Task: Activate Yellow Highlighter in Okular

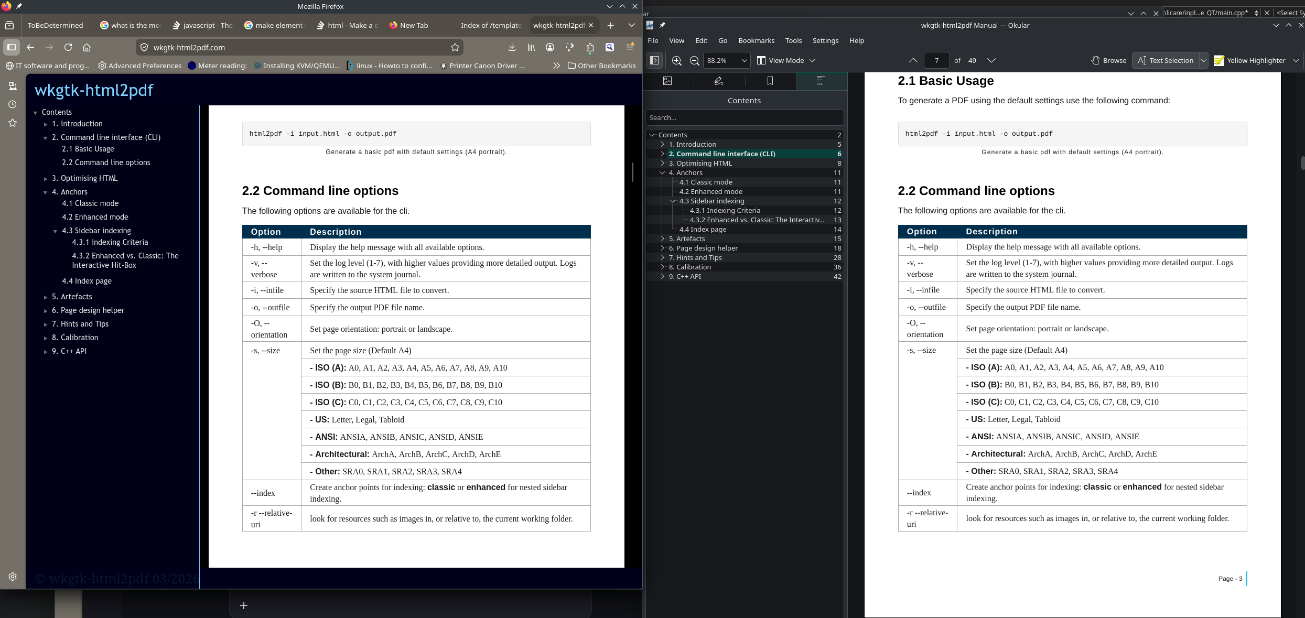Action: (x=1249, y=60)
